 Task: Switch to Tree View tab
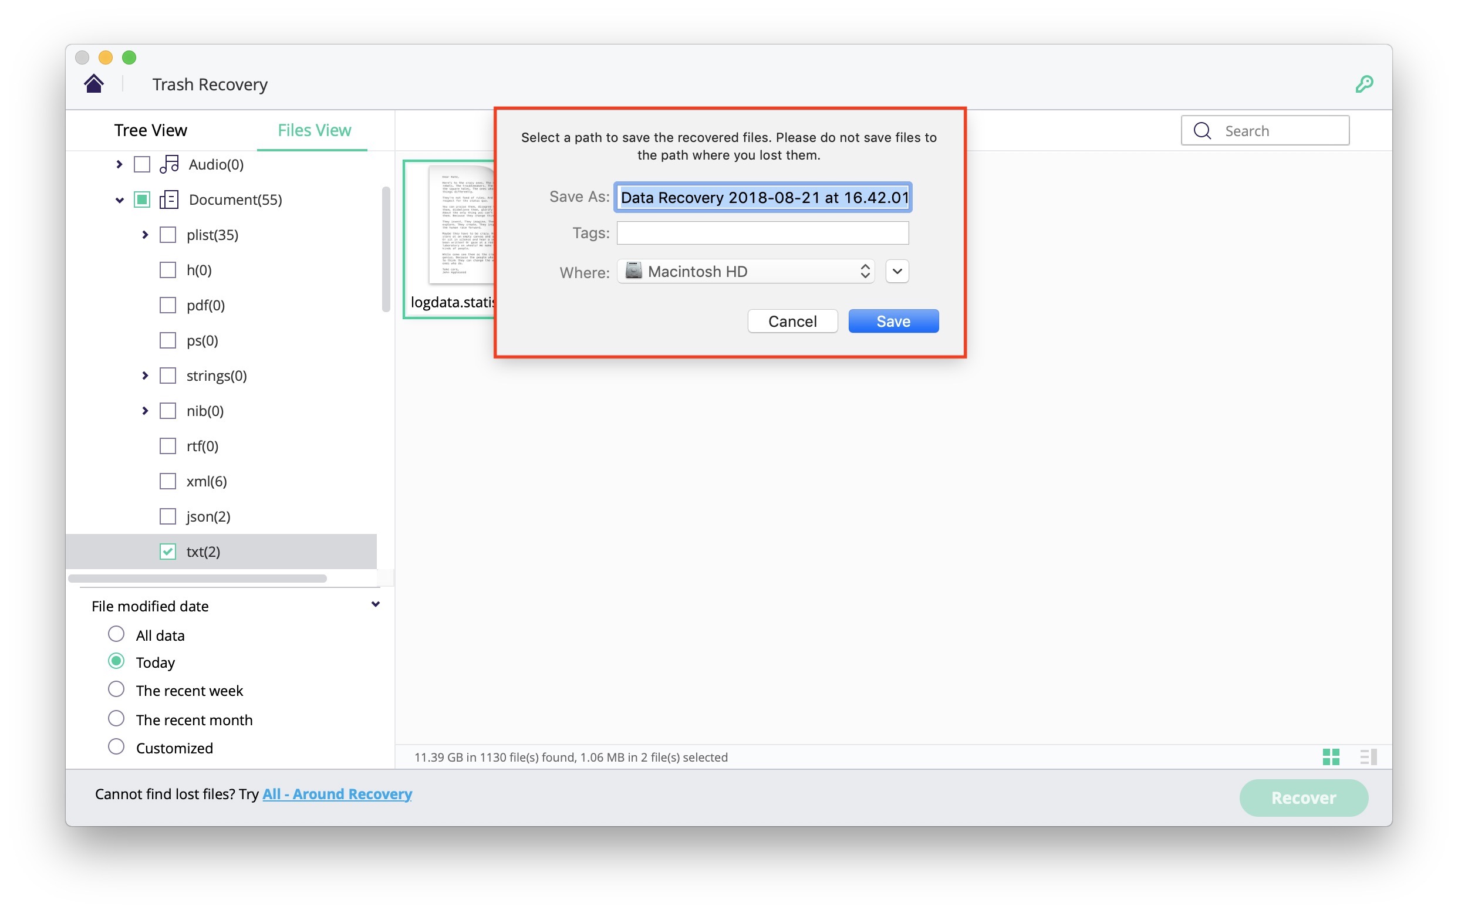coord(150,130)
